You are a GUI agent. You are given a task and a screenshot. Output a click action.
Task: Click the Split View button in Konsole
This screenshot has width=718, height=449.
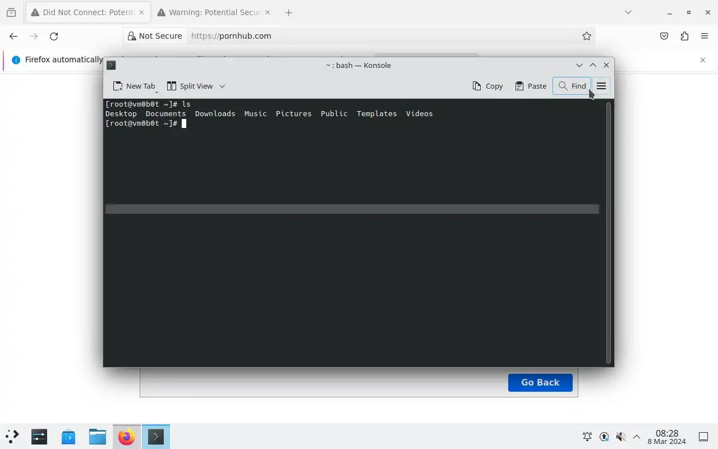(190, 86)
